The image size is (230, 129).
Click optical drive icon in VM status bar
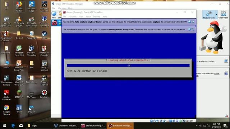pos(155,121)
